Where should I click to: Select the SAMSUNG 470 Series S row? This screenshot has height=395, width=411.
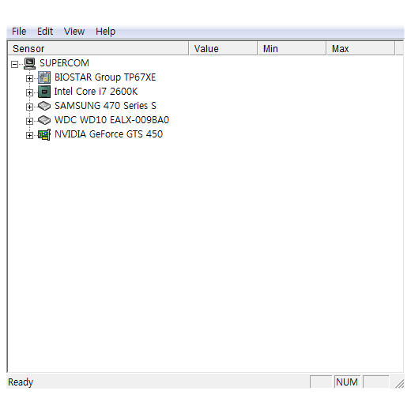click(105, 106)
